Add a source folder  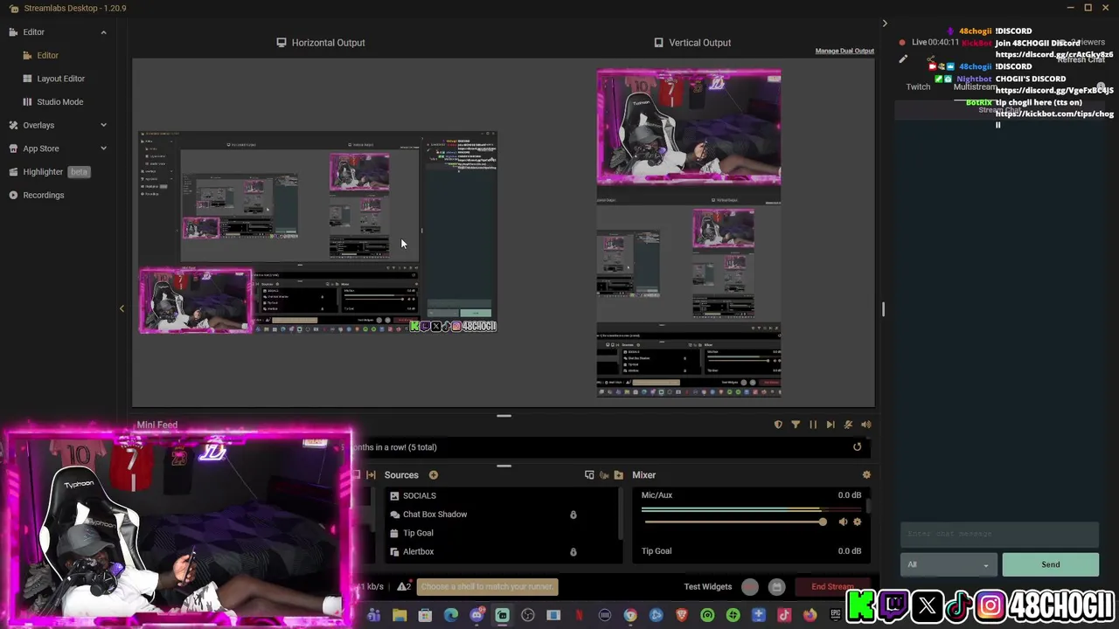(618, 475)
